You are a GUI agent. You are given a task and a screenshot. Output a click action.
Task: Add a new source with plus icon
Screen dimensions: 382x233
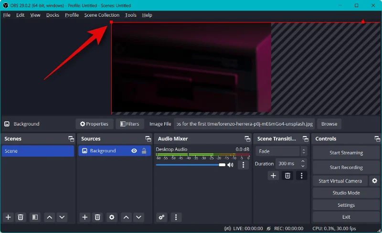click(x=85, y=217)
